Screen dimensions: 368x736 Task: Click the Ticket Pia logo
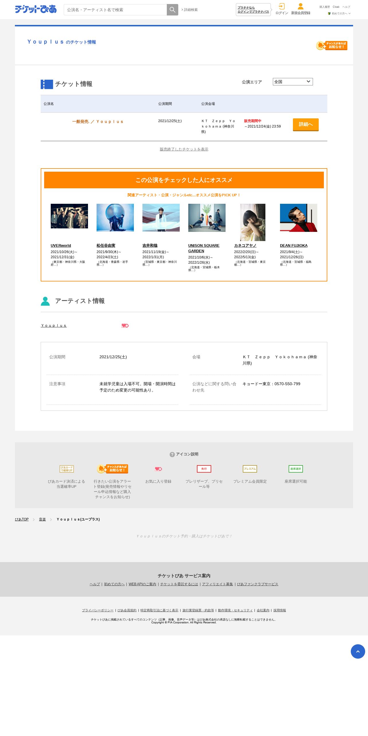(36, 9)
